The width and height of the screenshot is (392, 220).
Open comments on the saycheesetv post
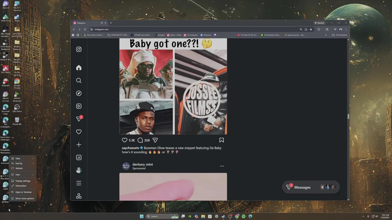coord(140,140)
